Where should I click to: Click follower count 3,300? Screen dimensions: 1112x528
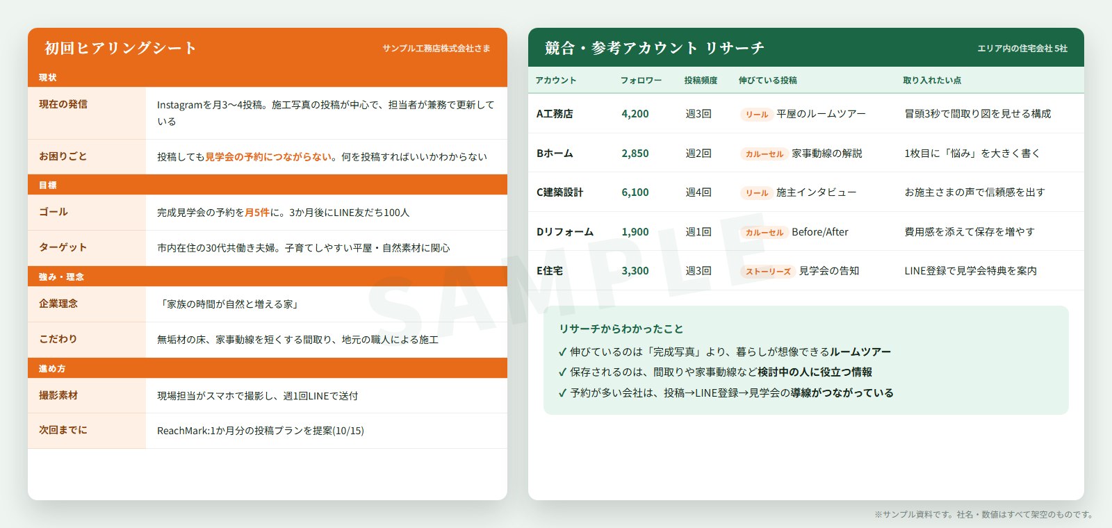click(635, 271)
